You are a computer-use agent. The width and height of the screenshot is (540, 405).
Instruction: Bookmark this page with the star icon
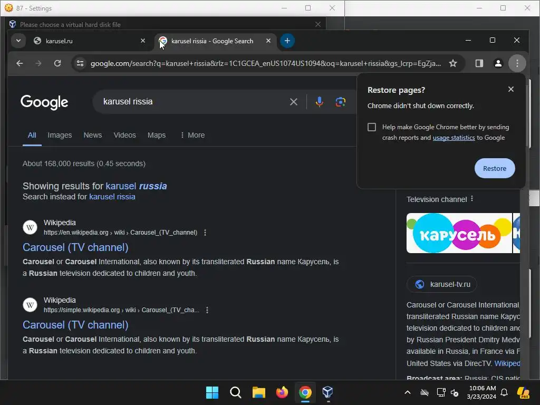click(453, 63)
